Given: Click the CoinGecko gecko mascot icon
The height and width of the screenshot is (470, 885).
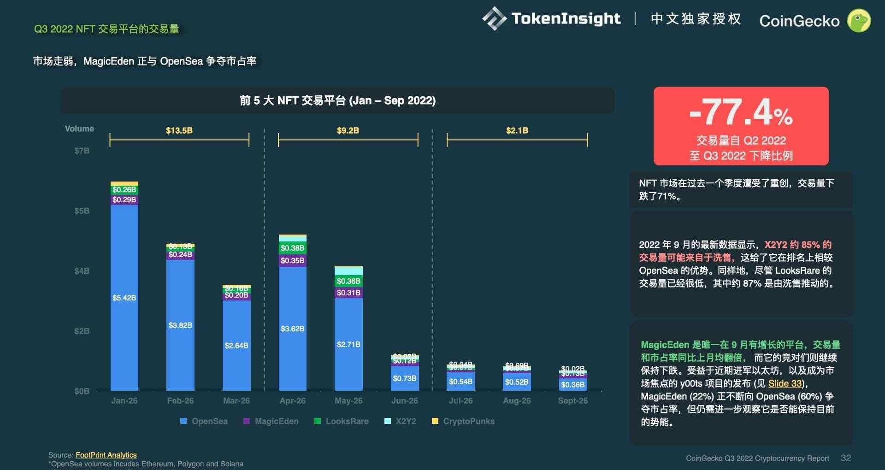Looking at the screenshot, I should (x=859, y=21).
